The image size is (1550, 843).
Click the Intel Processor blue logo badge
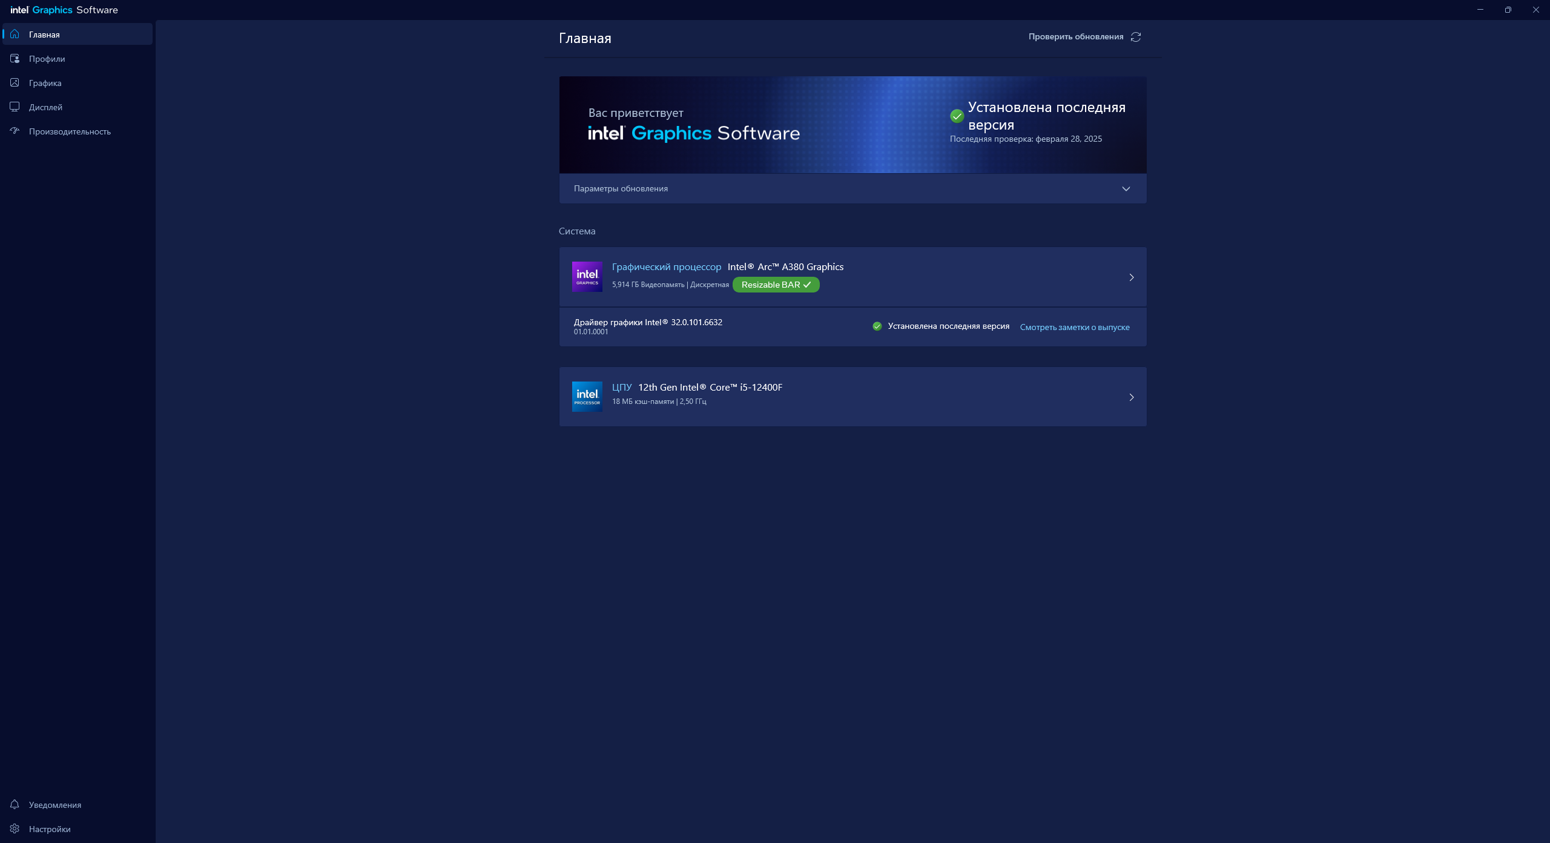coord(587,397)
